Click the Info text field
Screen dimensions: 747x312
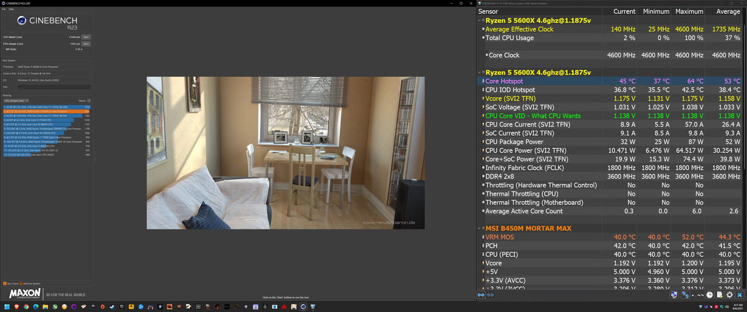(x=54, y=87)
